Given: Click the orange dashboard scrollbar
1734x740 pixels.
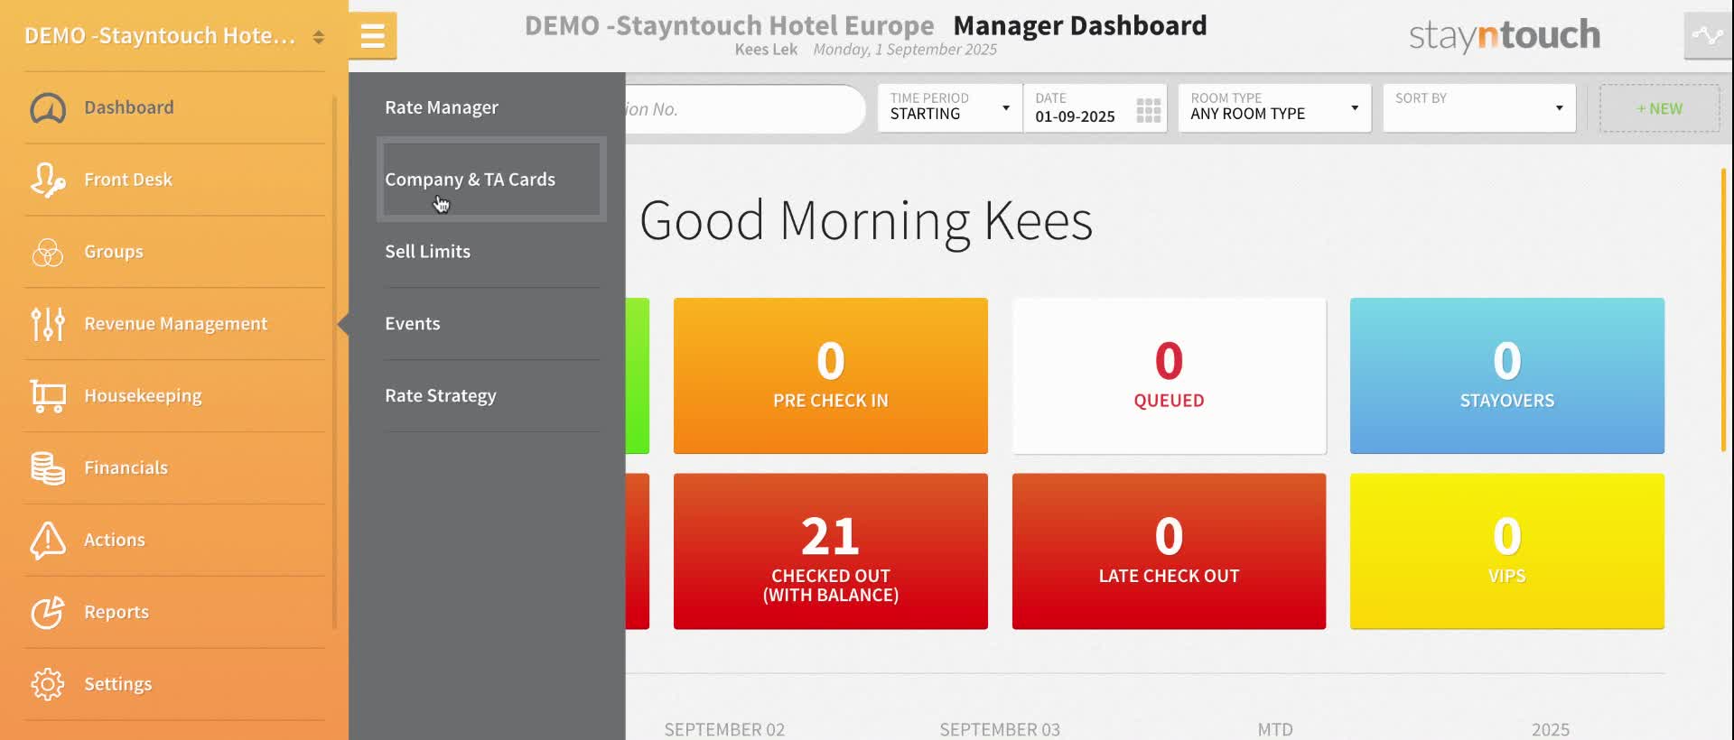Looking at the screenshot, I should [x=1723, y=310].
